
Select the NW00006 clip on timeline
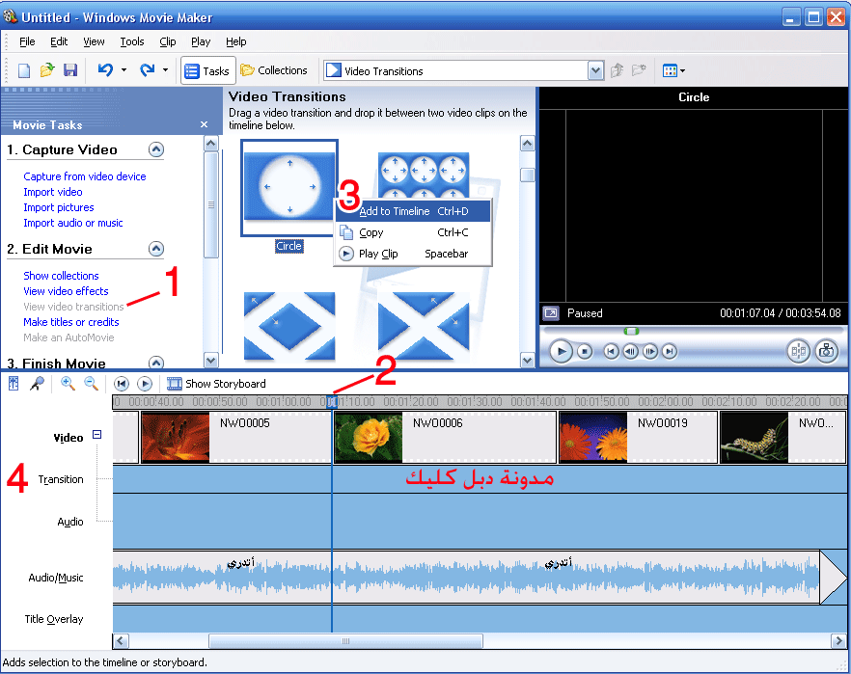445,437
